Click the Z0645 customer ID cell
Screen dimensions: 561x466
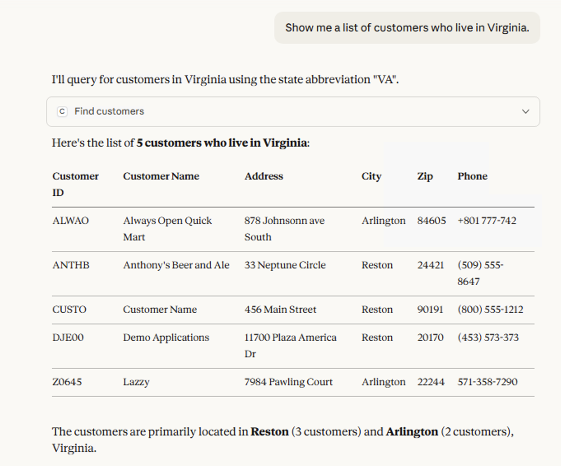tap(67, 382)
